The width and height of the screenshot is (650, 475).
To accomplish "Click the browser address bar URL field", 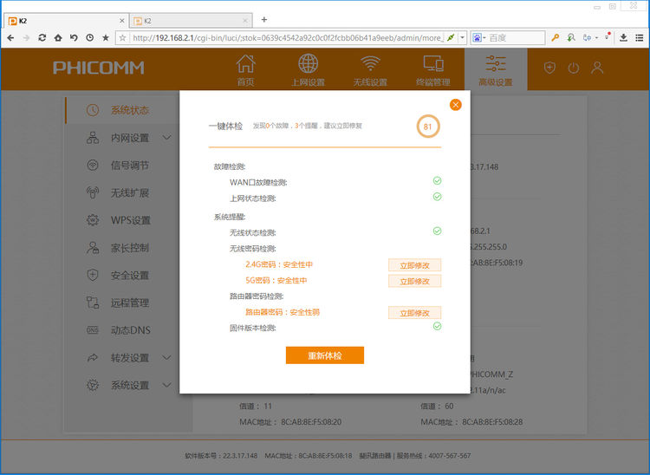I will click(286, 38).
